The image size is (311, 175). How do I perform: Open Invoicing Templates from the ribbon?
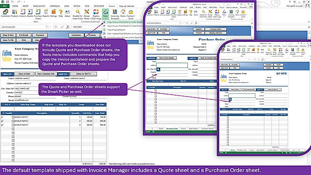pos(115,14)
